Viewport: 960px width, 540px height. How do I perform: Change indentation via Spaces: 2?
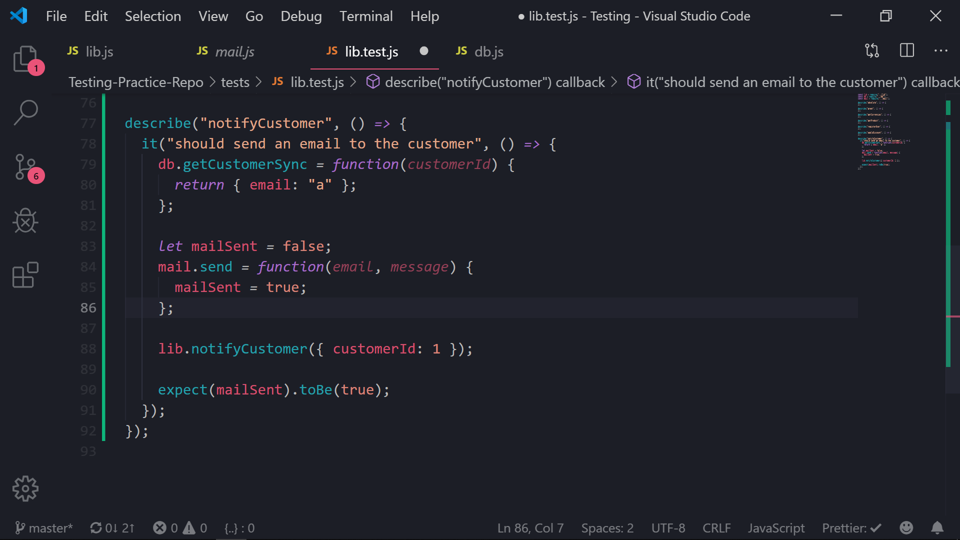[x=607, y=527]
